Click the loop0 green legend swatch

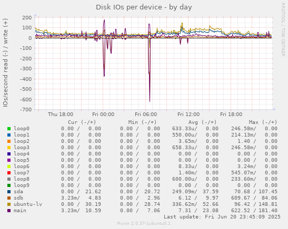click(9, 129)
